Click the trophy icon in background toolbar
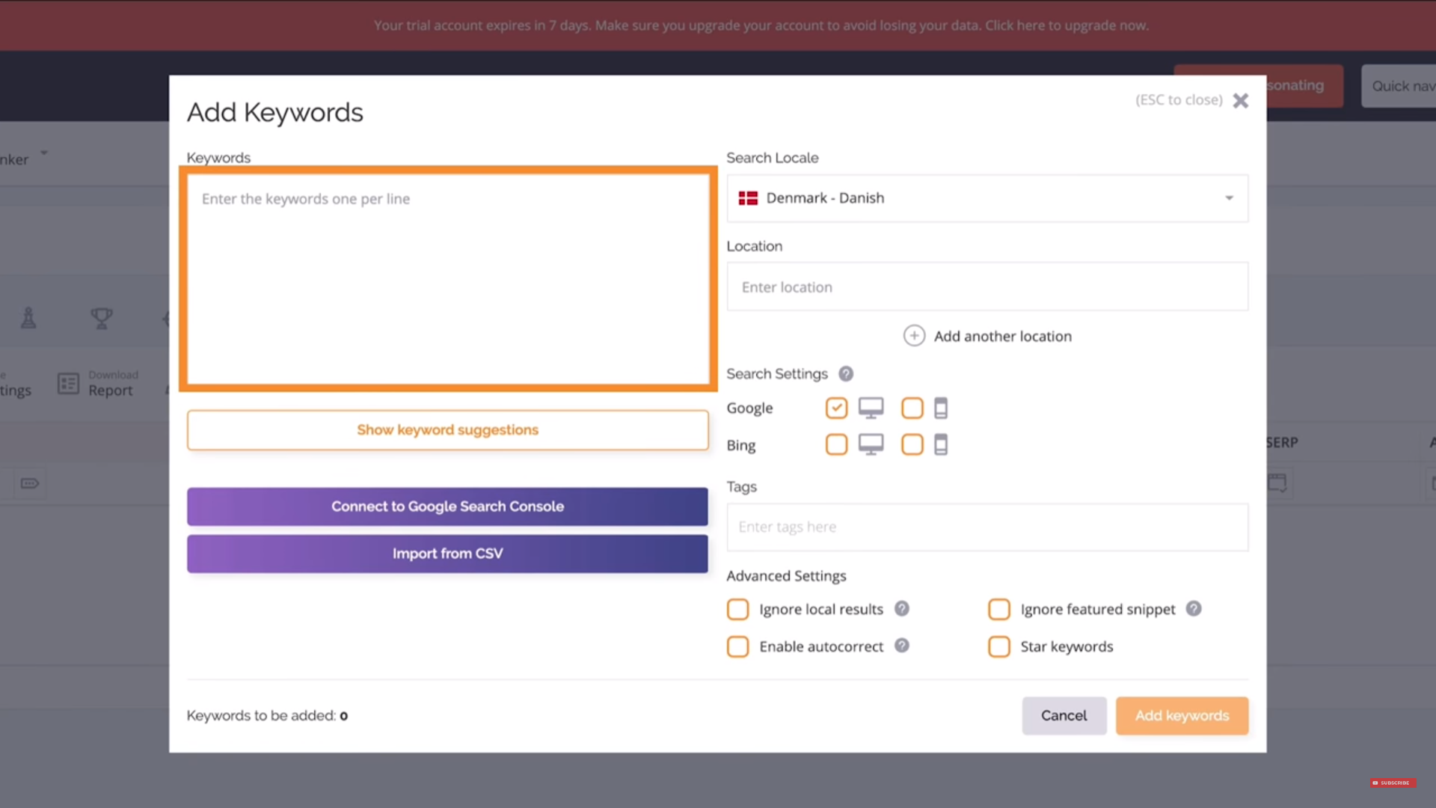Screen dimensions: 1436x808 click(102, 318)
